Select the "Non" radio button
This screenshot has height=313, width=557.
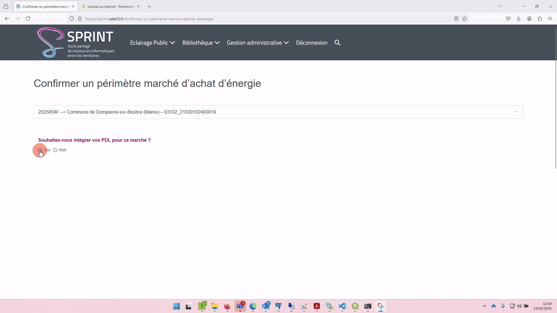click(x=55, y=150)
